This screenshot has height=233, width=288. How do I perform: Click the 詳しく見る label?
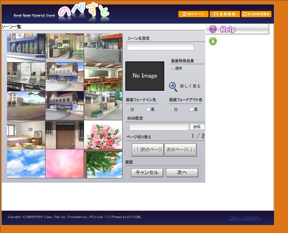(190, 86)
